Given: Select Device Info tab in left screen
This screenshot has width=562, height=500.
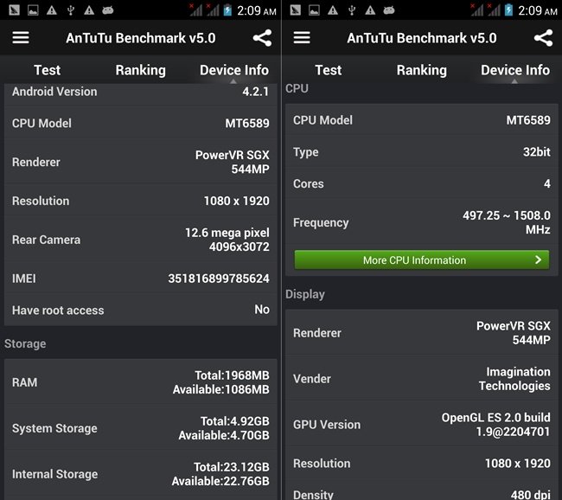Looking at the screenshot, I should tap(234, 70).
